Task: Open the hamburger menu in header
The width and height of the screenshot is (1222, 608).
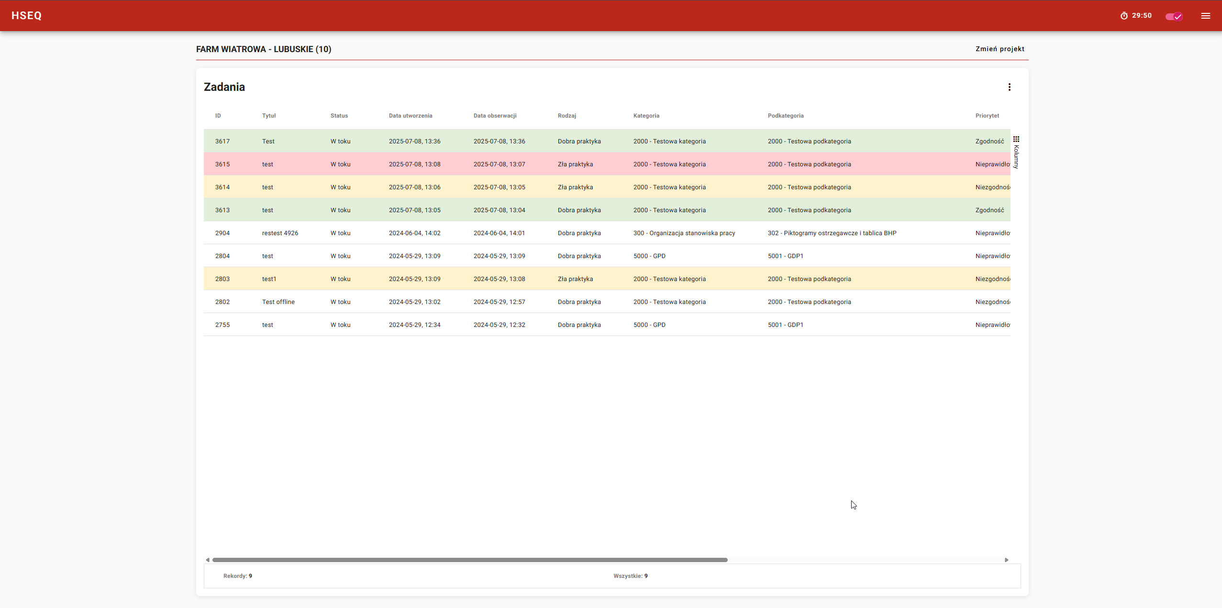Action: [x=1205, y=16]
